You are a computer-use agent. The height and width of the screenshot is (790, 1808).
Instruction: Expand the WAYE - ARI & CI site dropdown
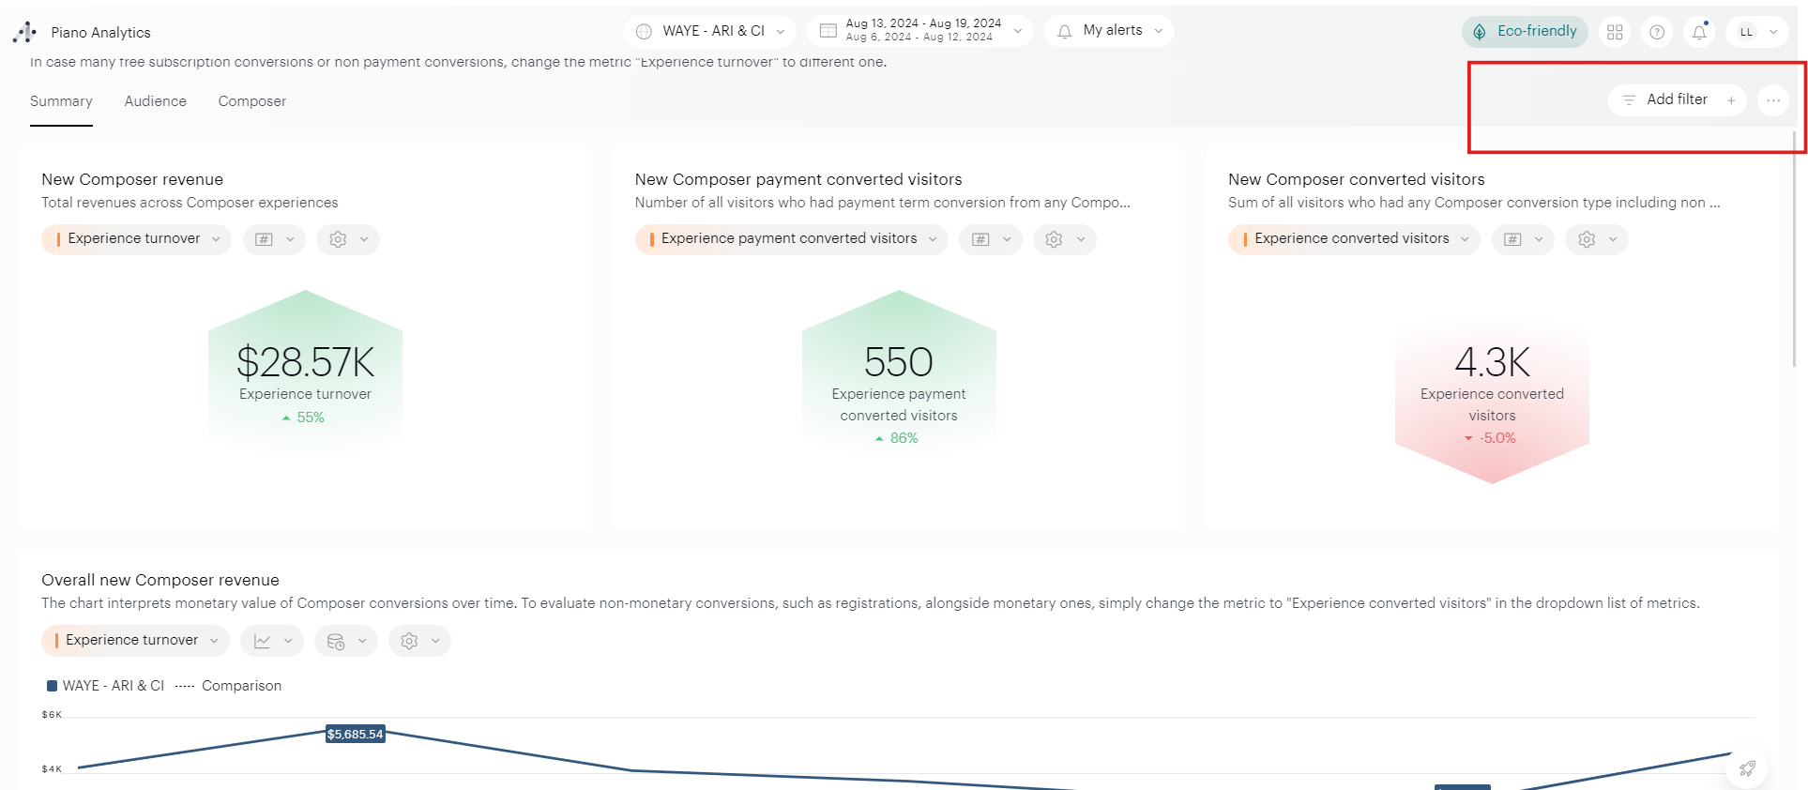point(709,31)
